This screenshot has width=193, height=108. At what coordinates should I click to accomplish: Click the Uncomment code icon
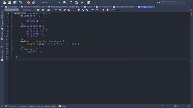pyautogui.click(x=117, y=10)
